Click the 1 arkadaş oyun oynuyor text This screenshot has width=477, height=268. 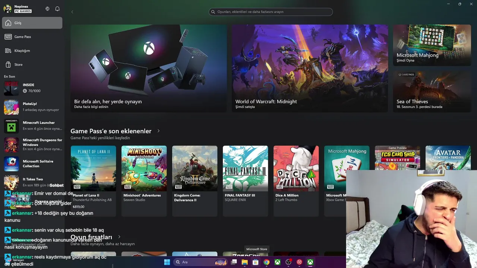[x=41, y=110]
